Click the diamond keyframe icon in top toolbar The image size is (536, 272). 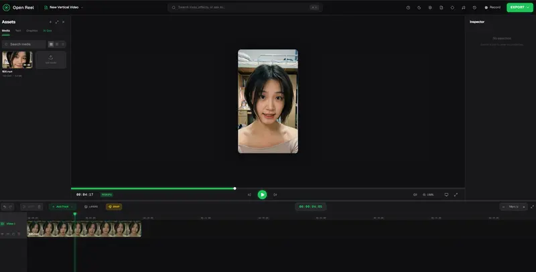click(x=452, y=7)
